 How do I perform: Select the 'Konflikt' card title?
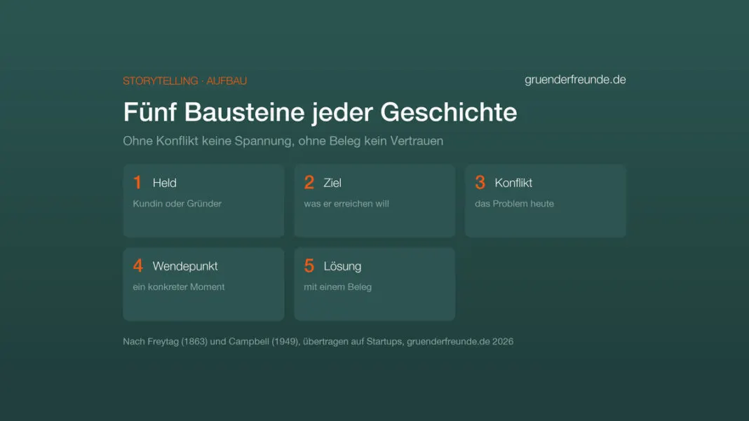click(x=513, y=183)
